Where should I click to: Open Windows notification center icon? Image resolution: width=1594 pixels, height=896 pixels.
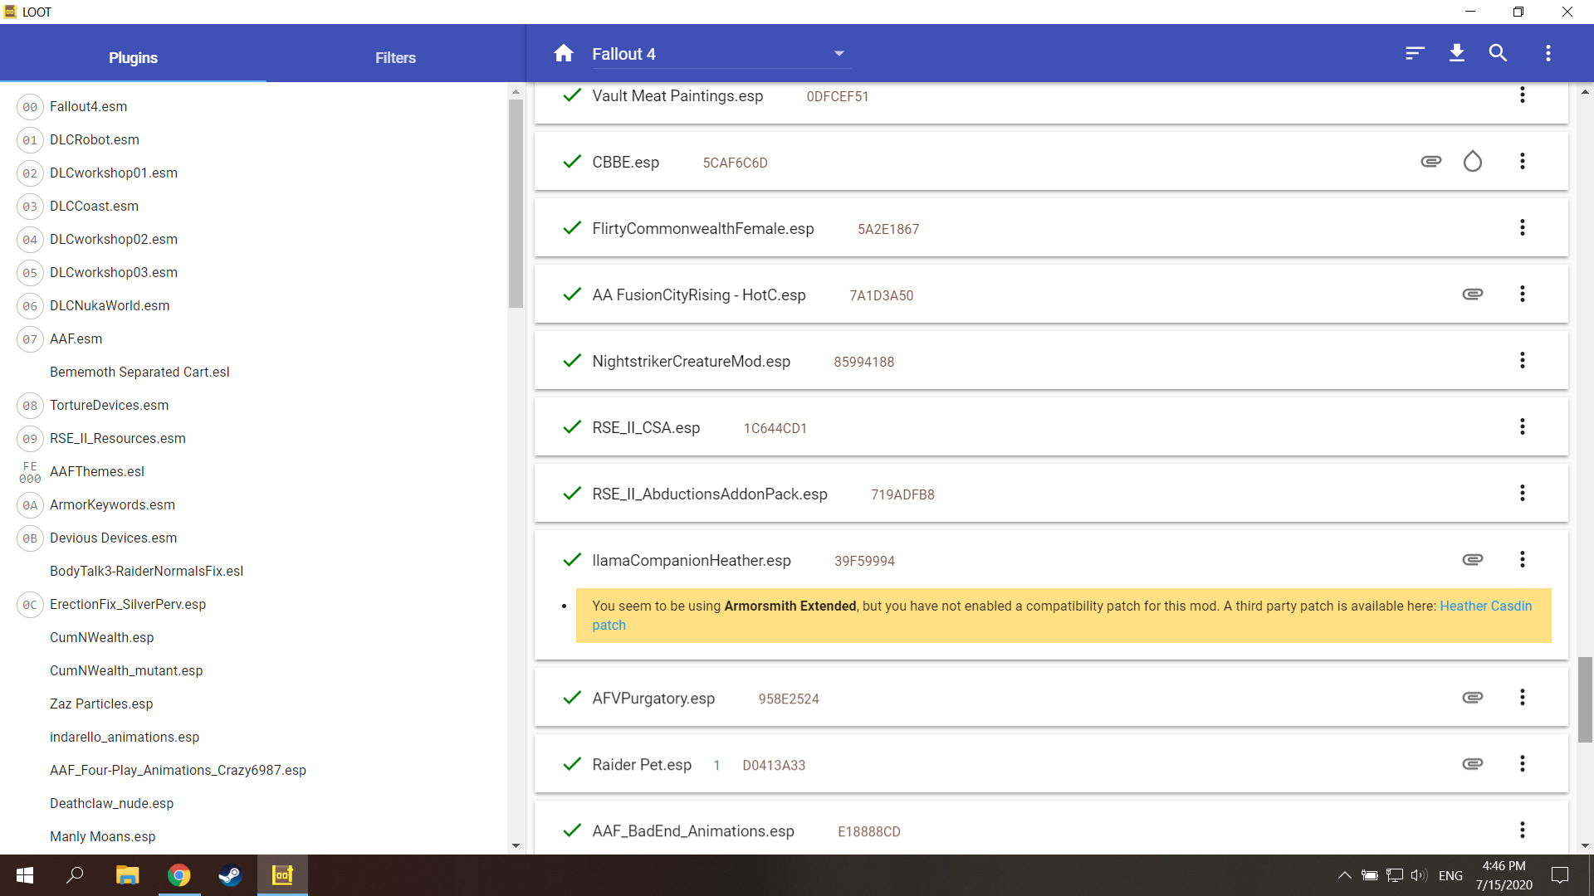coord(1560,875)
